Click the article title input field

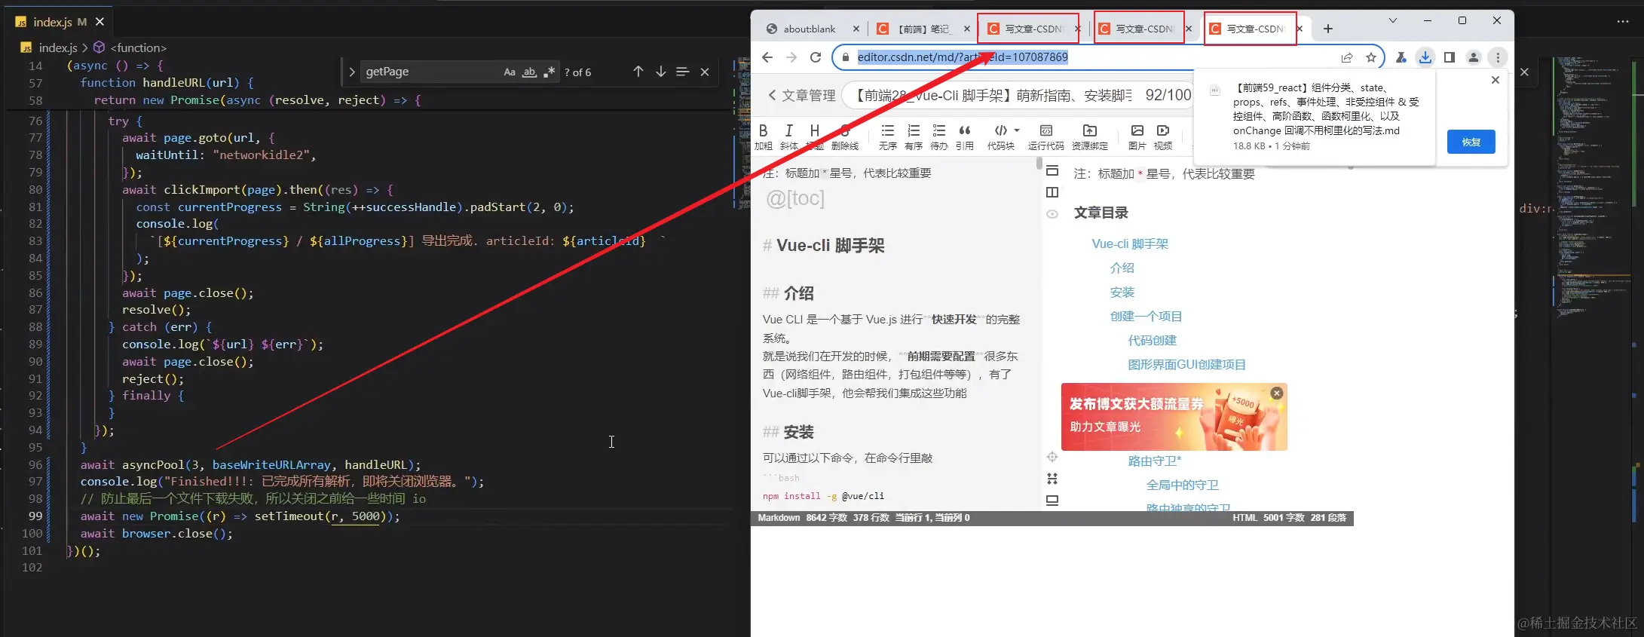click(1018, 96)
